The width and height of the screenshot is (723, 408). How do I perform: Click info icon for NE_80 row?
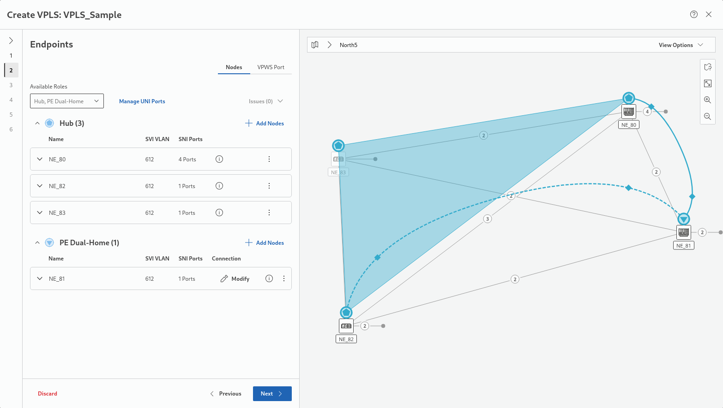219,159
